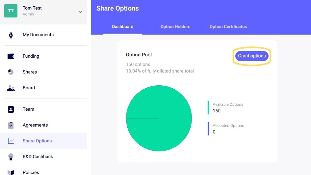Screen dimensions: 311x175
Task: Click the TT user avatar
Action: 11,11
